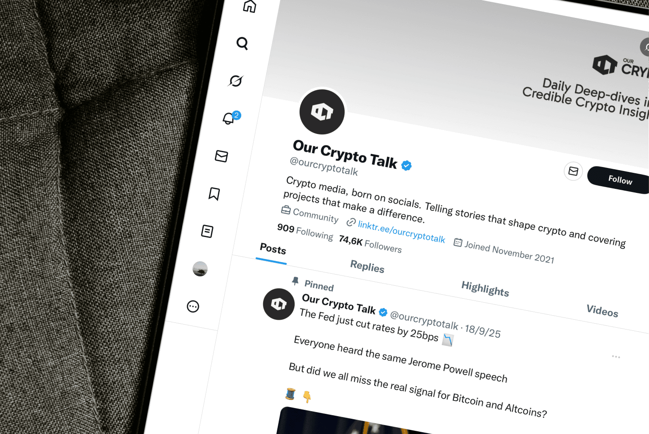The width and height of the screenshot is (649, 434).
Task: Go to Home via house icon
Action: 250,6
